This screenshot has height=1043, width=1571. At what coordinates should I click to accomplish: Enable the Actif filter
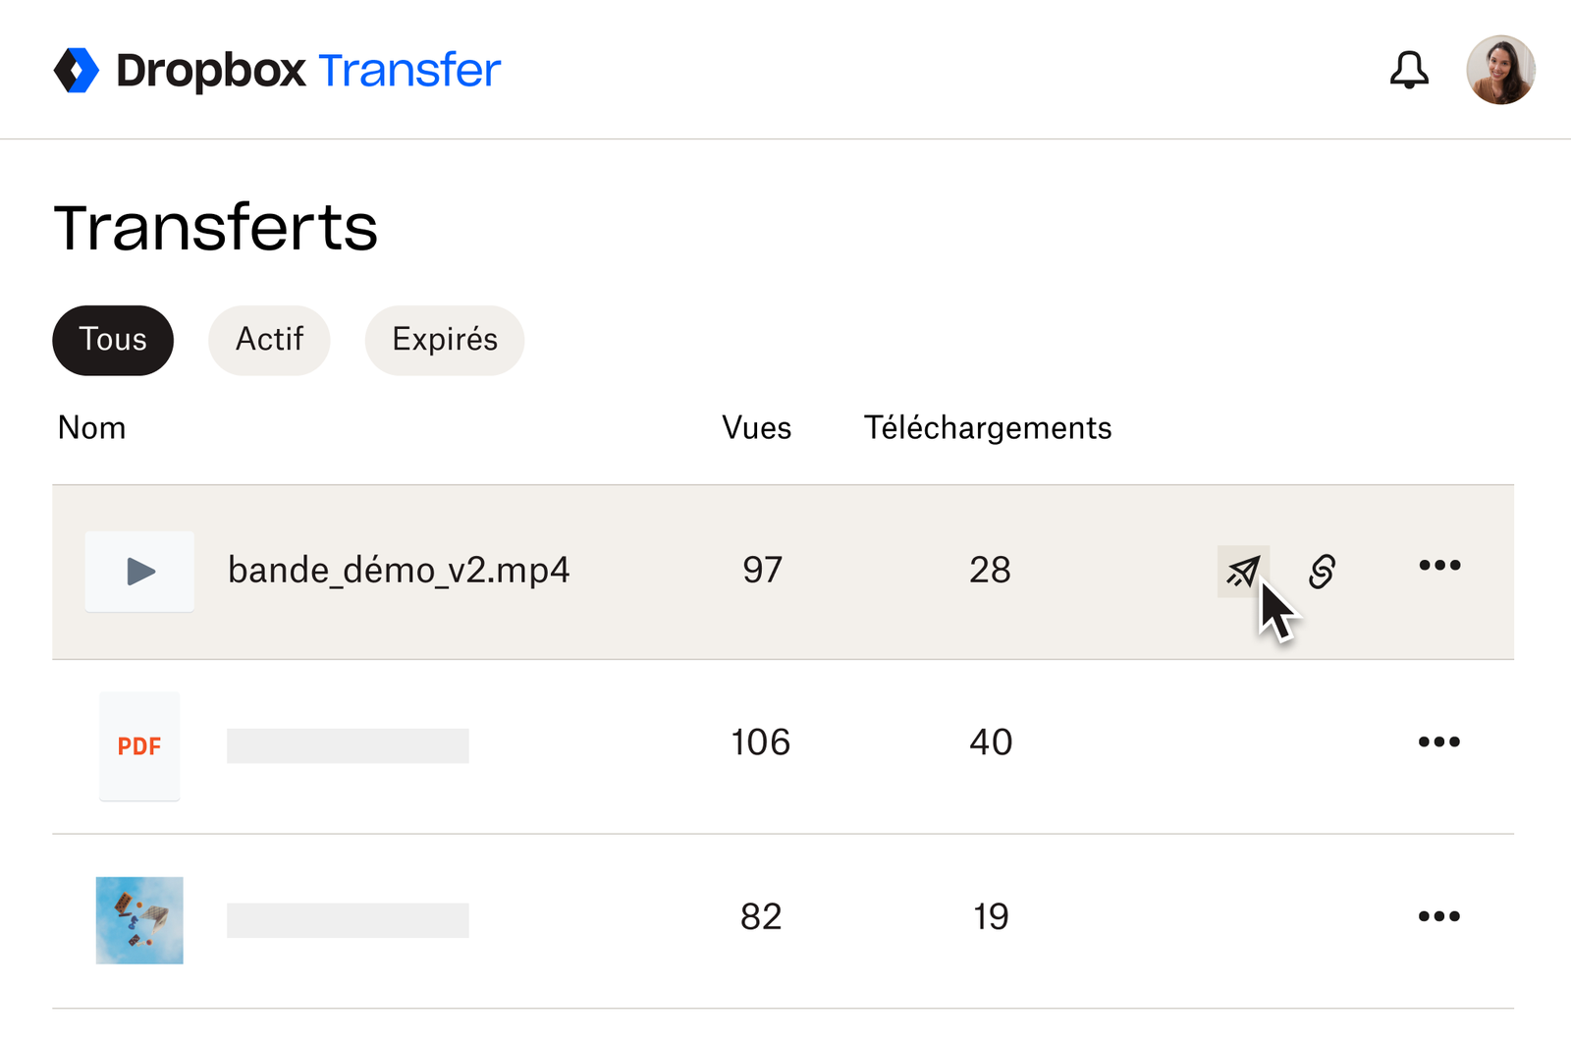[268, 340]
